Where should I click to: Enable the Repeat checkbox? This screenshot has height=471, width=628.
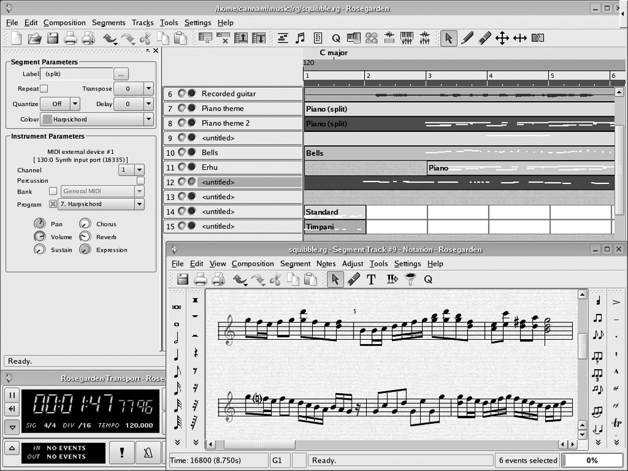(44, 89)
